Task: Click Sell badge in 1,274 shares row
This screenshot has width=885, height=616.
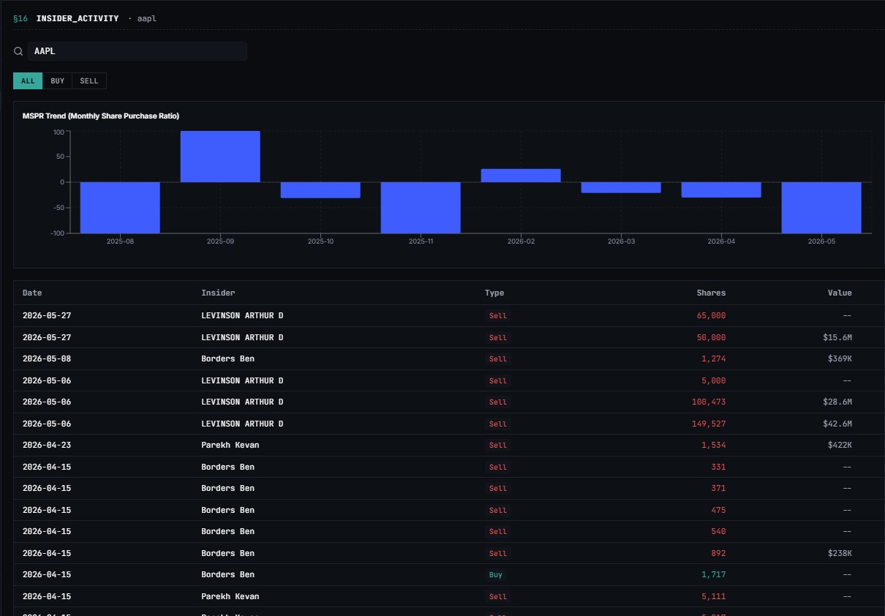Action: click(497, 359)
